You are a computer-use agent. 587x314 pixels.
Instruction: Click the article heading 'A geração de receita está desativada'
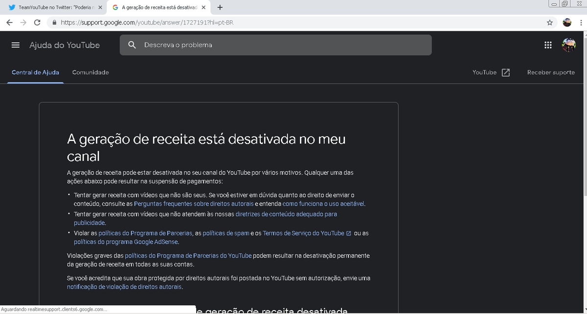206,147
